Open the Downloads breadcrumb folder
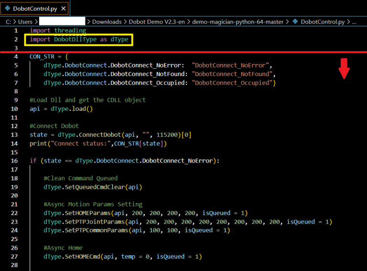367x271 pixels. 107,22
